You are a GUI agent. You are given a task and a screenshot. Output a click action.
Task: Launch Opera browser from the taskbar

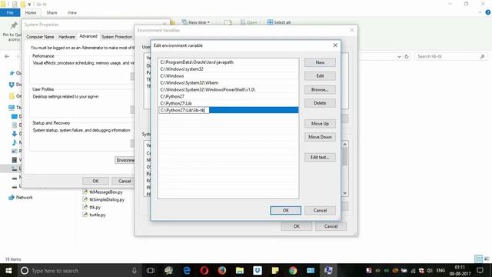pyautogui.click(x=204, y=270)
